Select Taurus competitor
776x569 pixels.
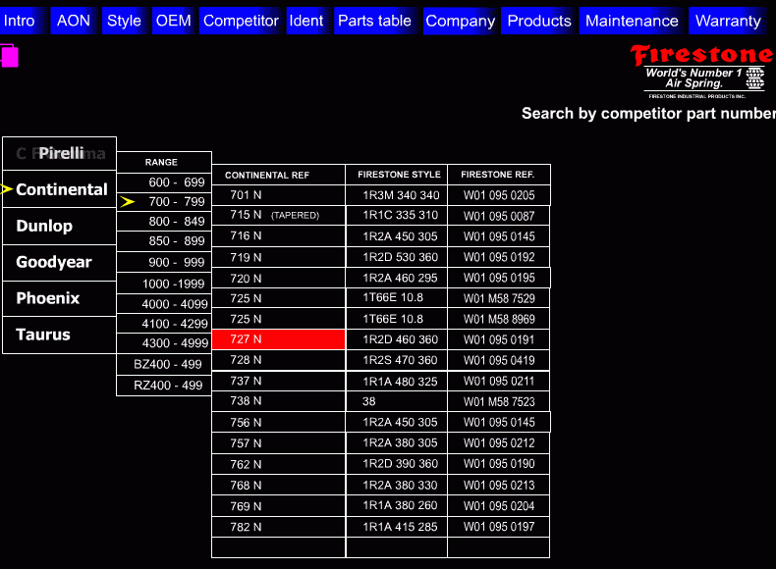click(59, 335)
